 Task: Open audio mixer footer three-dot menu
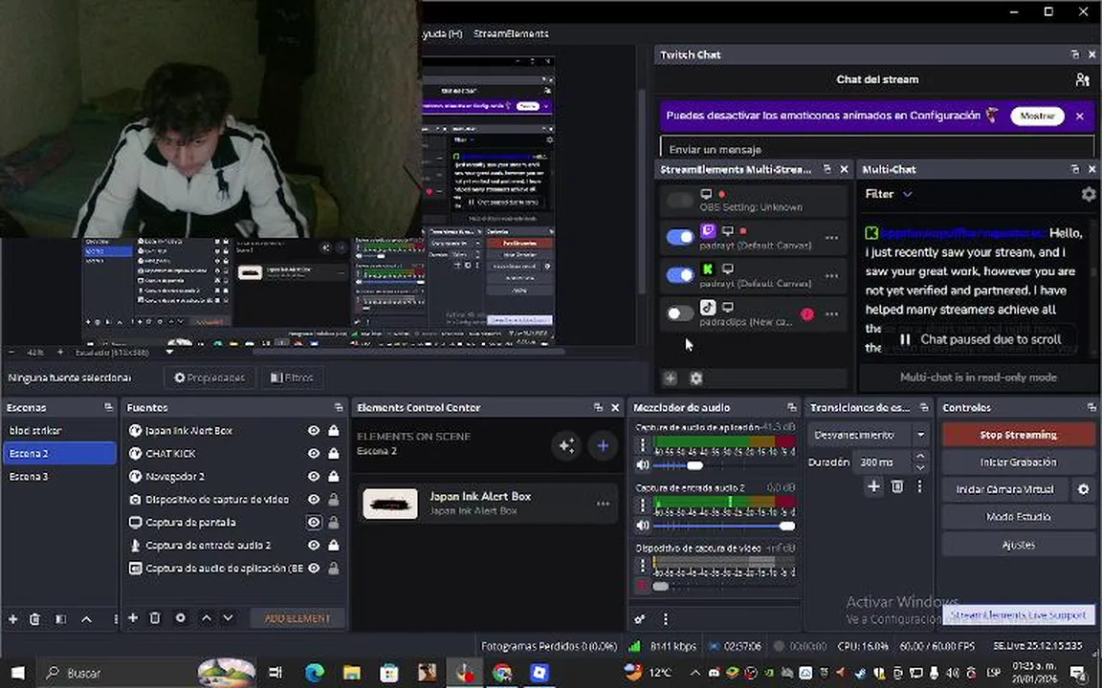665,618
